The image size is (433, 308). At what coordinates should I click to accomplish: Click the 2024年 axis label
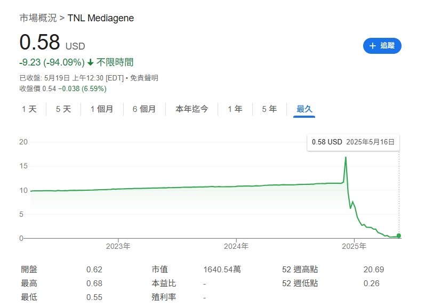click(x=236, y=246)
